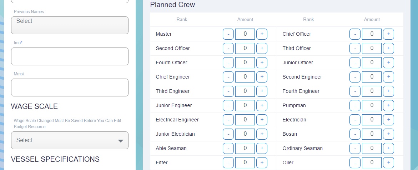Screen dimensions: 418x170
Task: Increase the Ordinary Seaman amount
Action: 388,148
